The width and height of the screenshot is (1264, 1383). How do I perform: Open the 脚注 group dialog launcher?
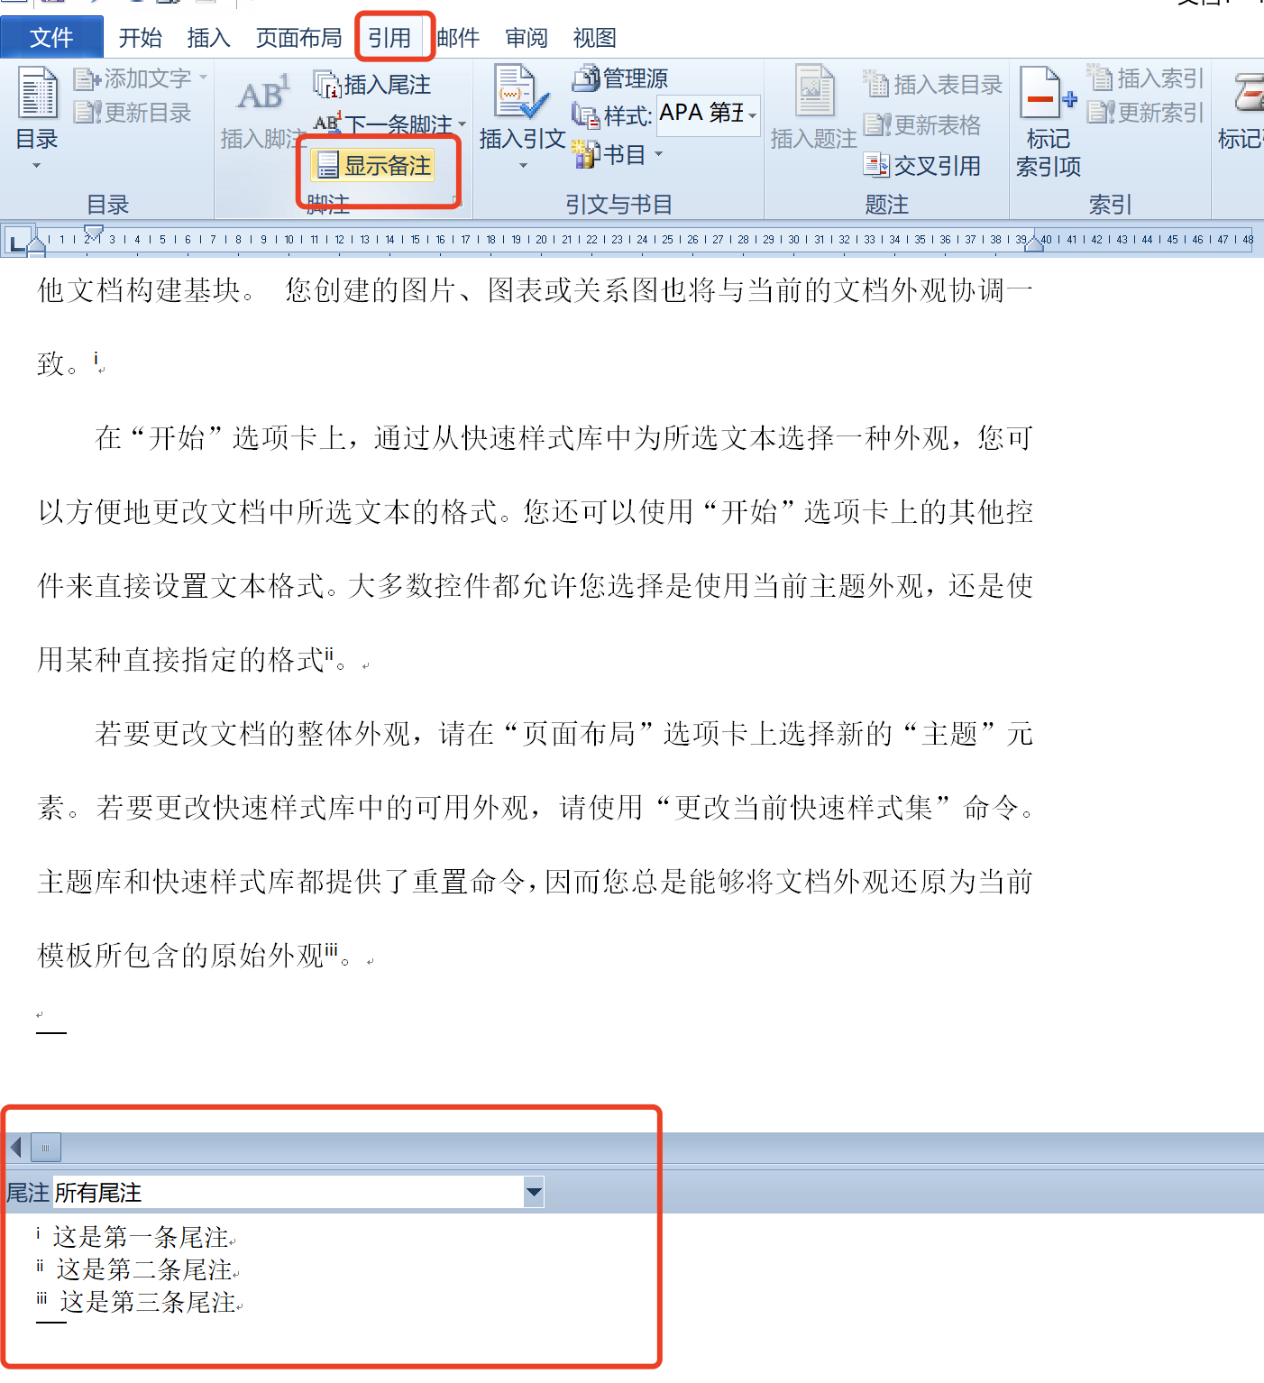coord(458,203)
